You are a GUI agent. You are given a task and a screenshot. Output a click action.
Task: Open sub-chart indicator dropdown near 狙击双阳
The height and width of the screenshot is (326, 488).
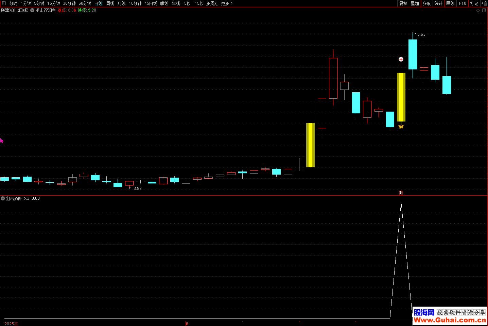[3, 198]
